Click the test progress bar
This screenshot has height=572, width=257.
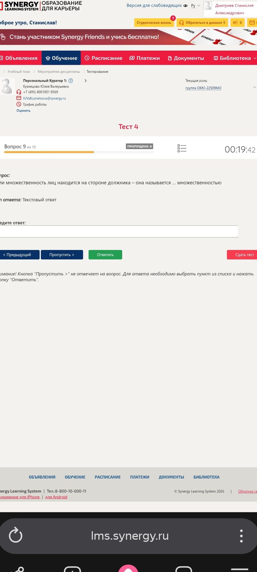click(79, 152)
